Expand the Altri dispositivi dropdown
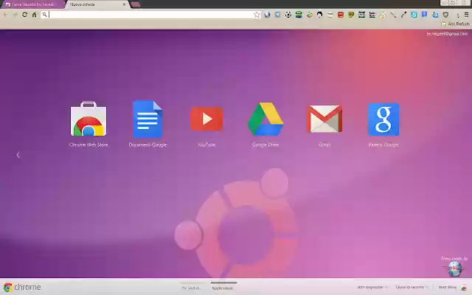Image resolution: width=472 pixels, height=295 pixels. 372,287
